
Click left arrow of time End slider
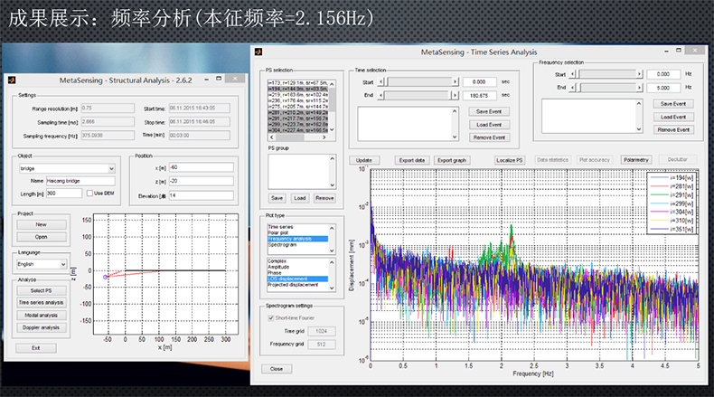pos(380,94)
